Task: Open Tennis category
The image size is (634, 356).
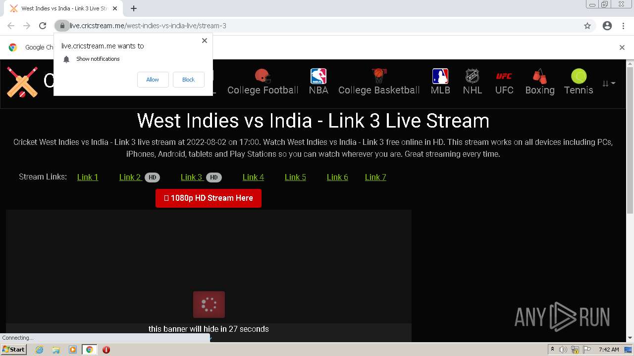Action: coord(579,82)
